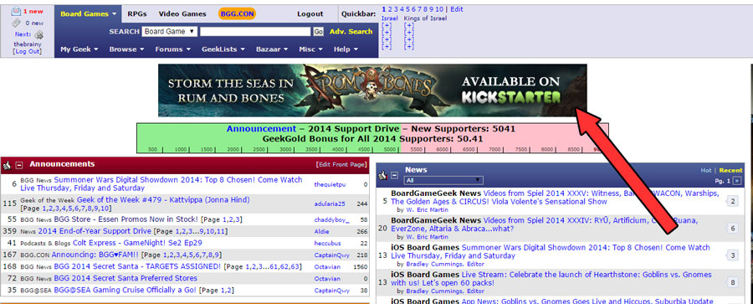The height and width of the screenshot is (304, 753).
Task: Open Colt Express GameNight Se2 Ep29
Action: click(137, 243)
